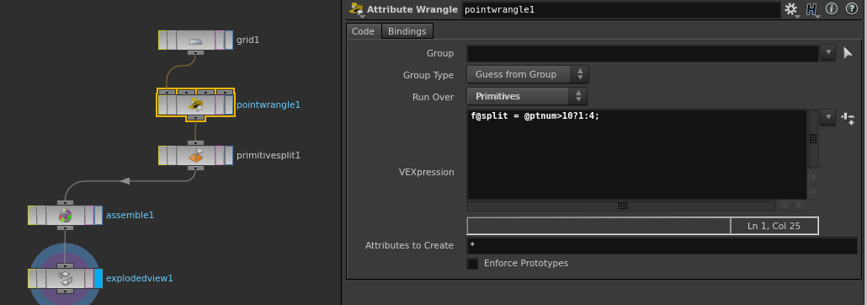Click the assemble1 node icon

(66, 215)
